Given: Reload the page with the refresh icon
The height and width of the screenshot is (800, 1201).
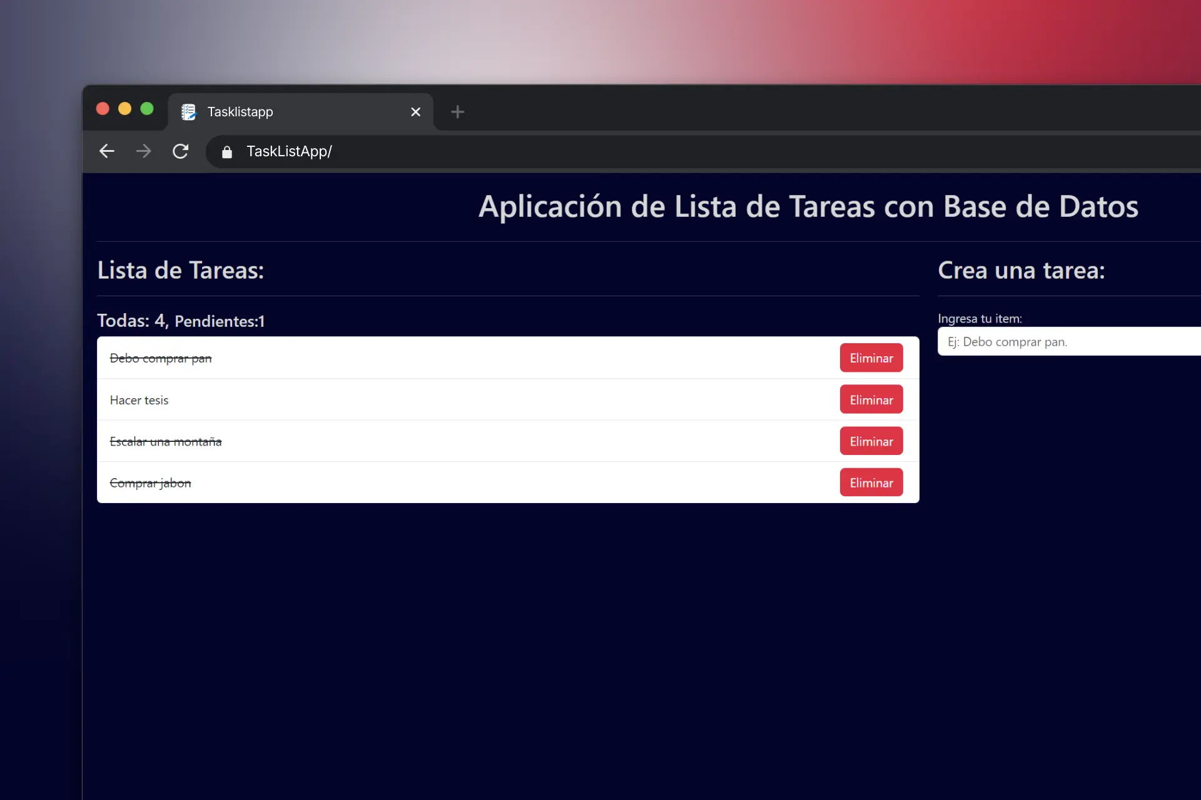Looking at the screenshot, I should pos(180,151).
